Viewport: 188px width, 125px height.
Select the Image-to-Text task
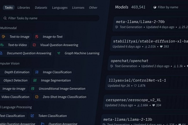[x=49, y=37]
